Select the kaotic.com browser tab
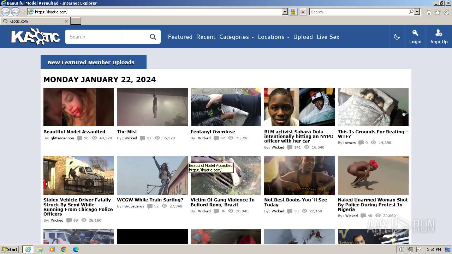The height and width of the screenshot is (254, 452). click(x=34, y=21)
